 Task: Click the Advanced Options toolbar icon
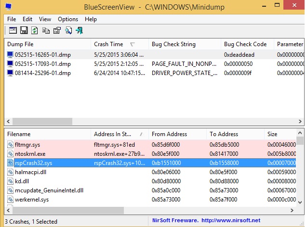[13, 30]
